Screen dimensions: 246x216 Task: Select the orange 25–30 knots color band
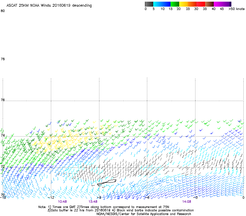point(192,4)
